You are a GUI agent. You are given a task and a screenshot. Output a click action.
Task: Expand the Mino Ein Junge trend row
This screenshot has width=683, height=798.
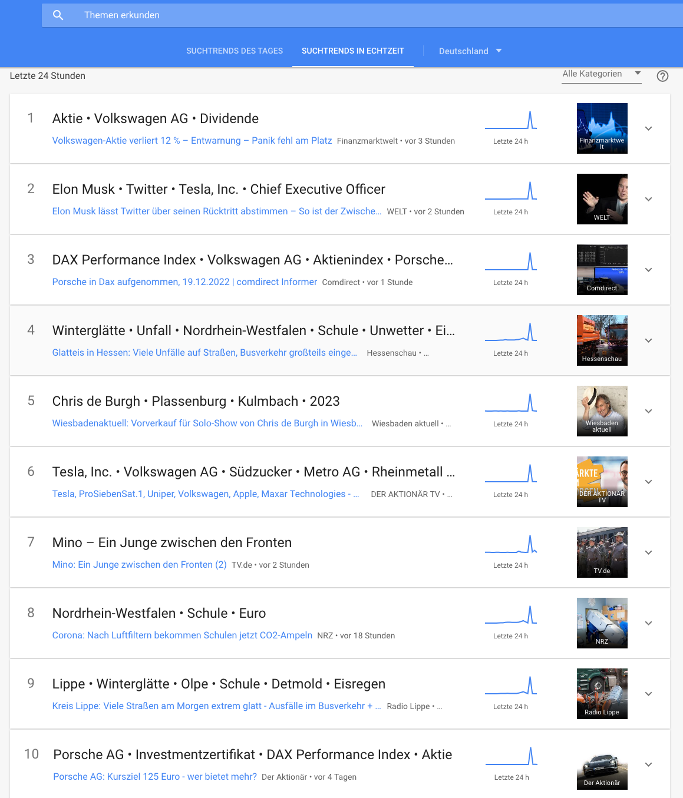click(648, 552)
